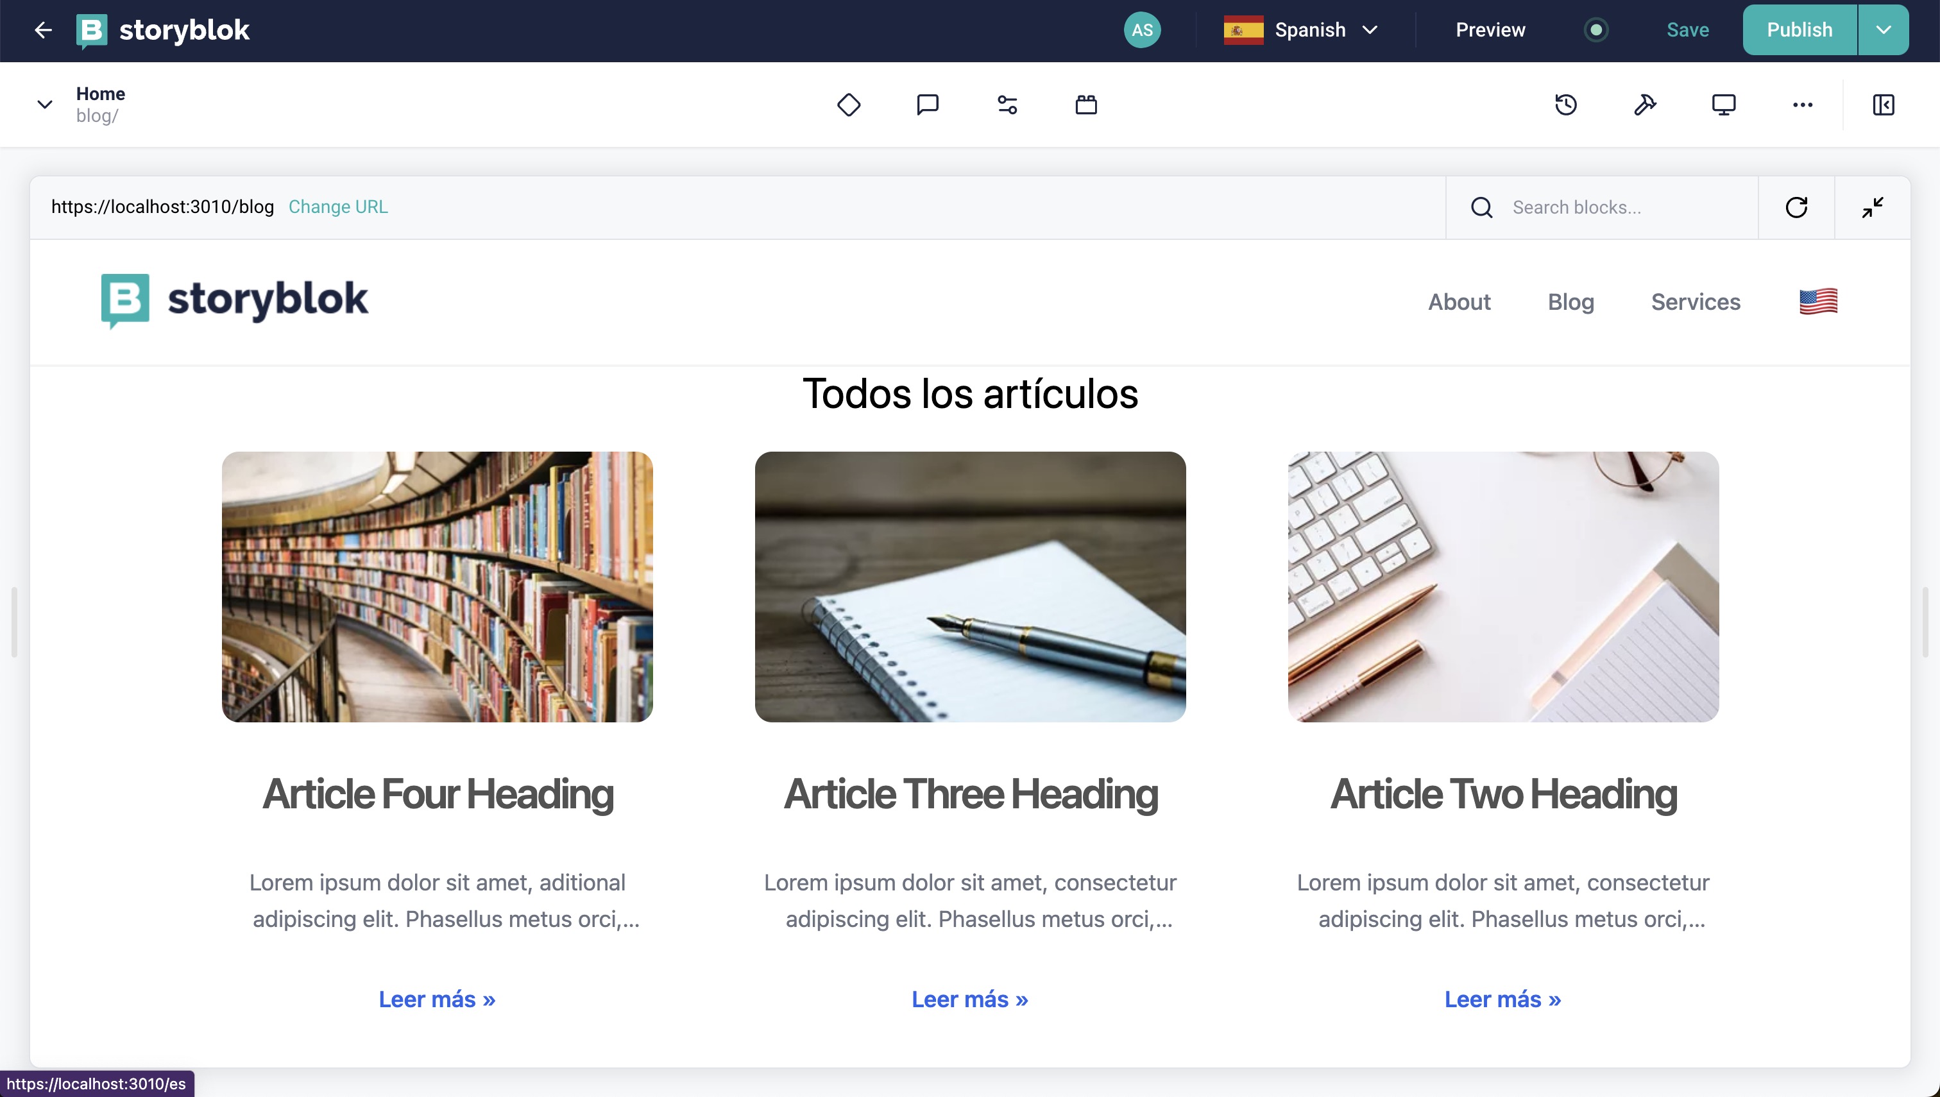Image resolution: width=1940 pixels, height=1097 pixels.
Task: Expand the Home story chevron
Action: [x=44, y=105]
